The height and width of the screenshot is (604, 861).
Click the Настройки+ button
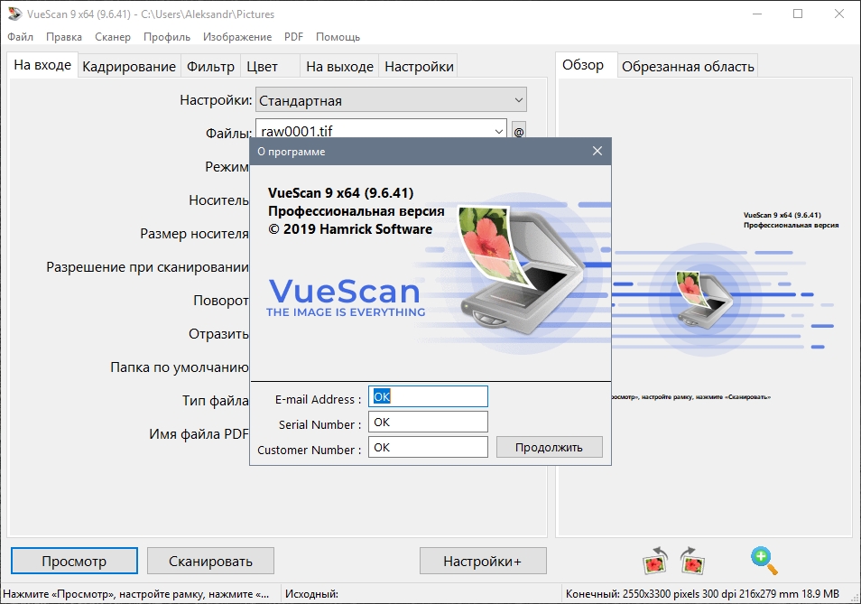[482, 561]
